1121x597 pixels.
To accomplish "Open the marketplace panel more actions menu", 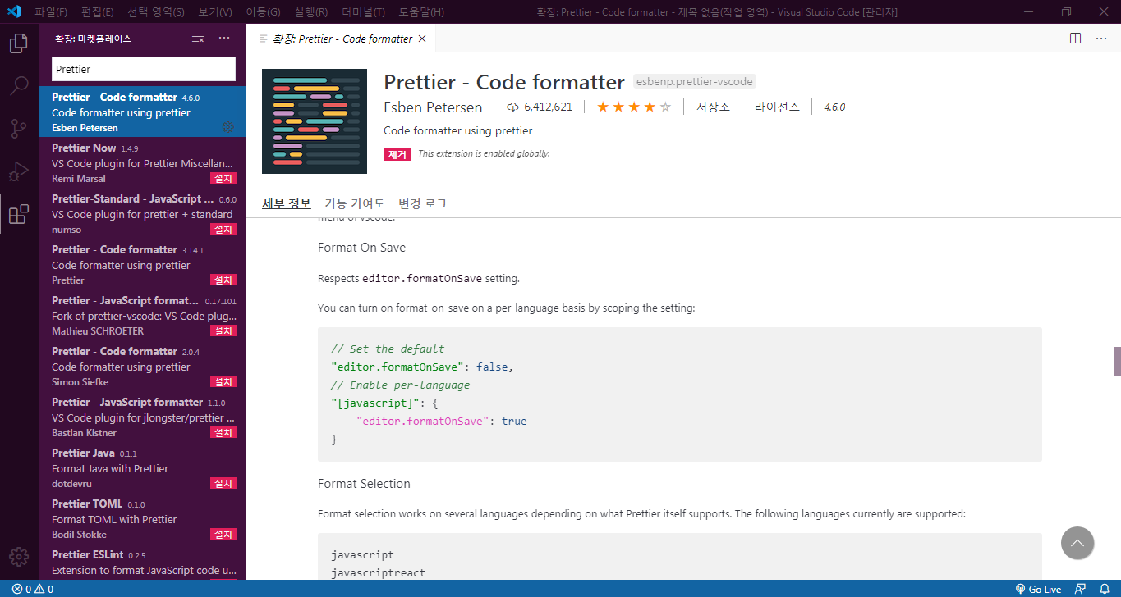I will point(224,39).
